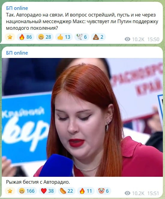Open the red-haired woman photo attachment
165x199 pixels.
point(82,117)
